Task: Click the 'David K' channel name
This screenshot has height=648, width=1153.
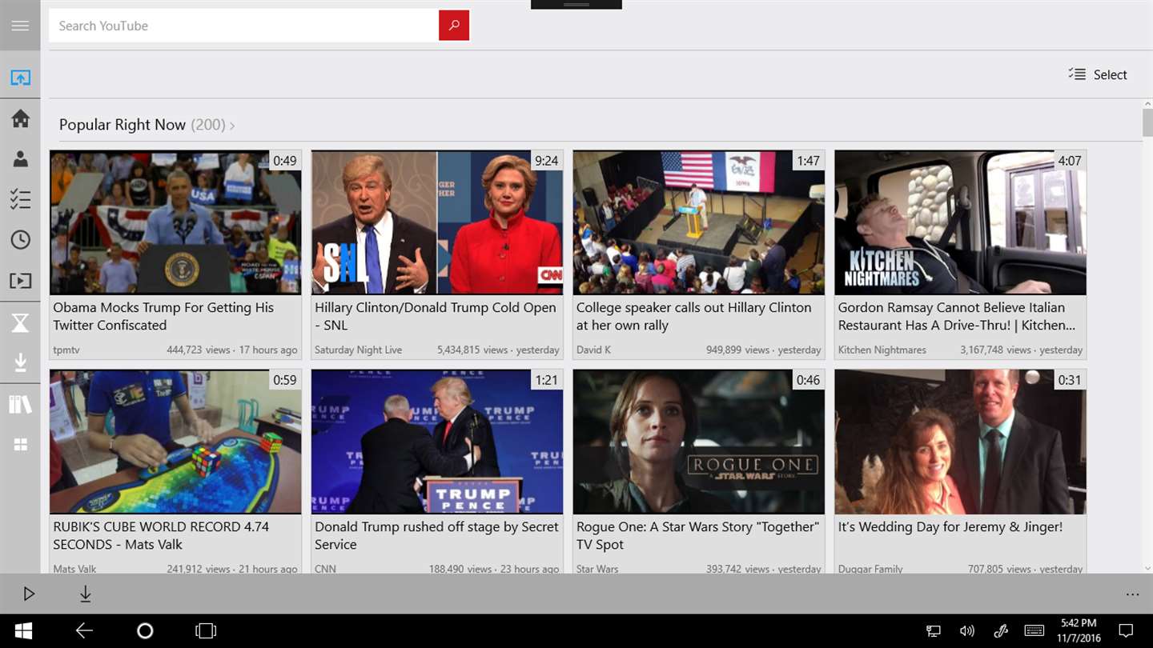Action: point(593,350)
